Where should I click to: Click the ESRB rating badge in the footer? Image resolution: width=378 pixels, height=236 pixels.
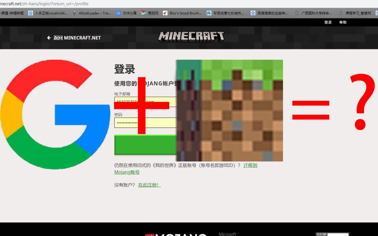point(332,234)
